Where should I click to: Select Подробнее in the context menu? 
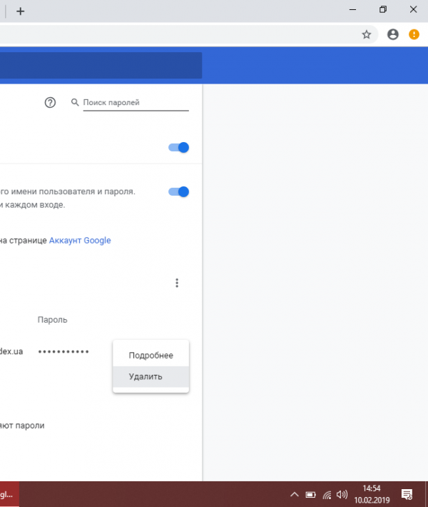tap(151, 356)
